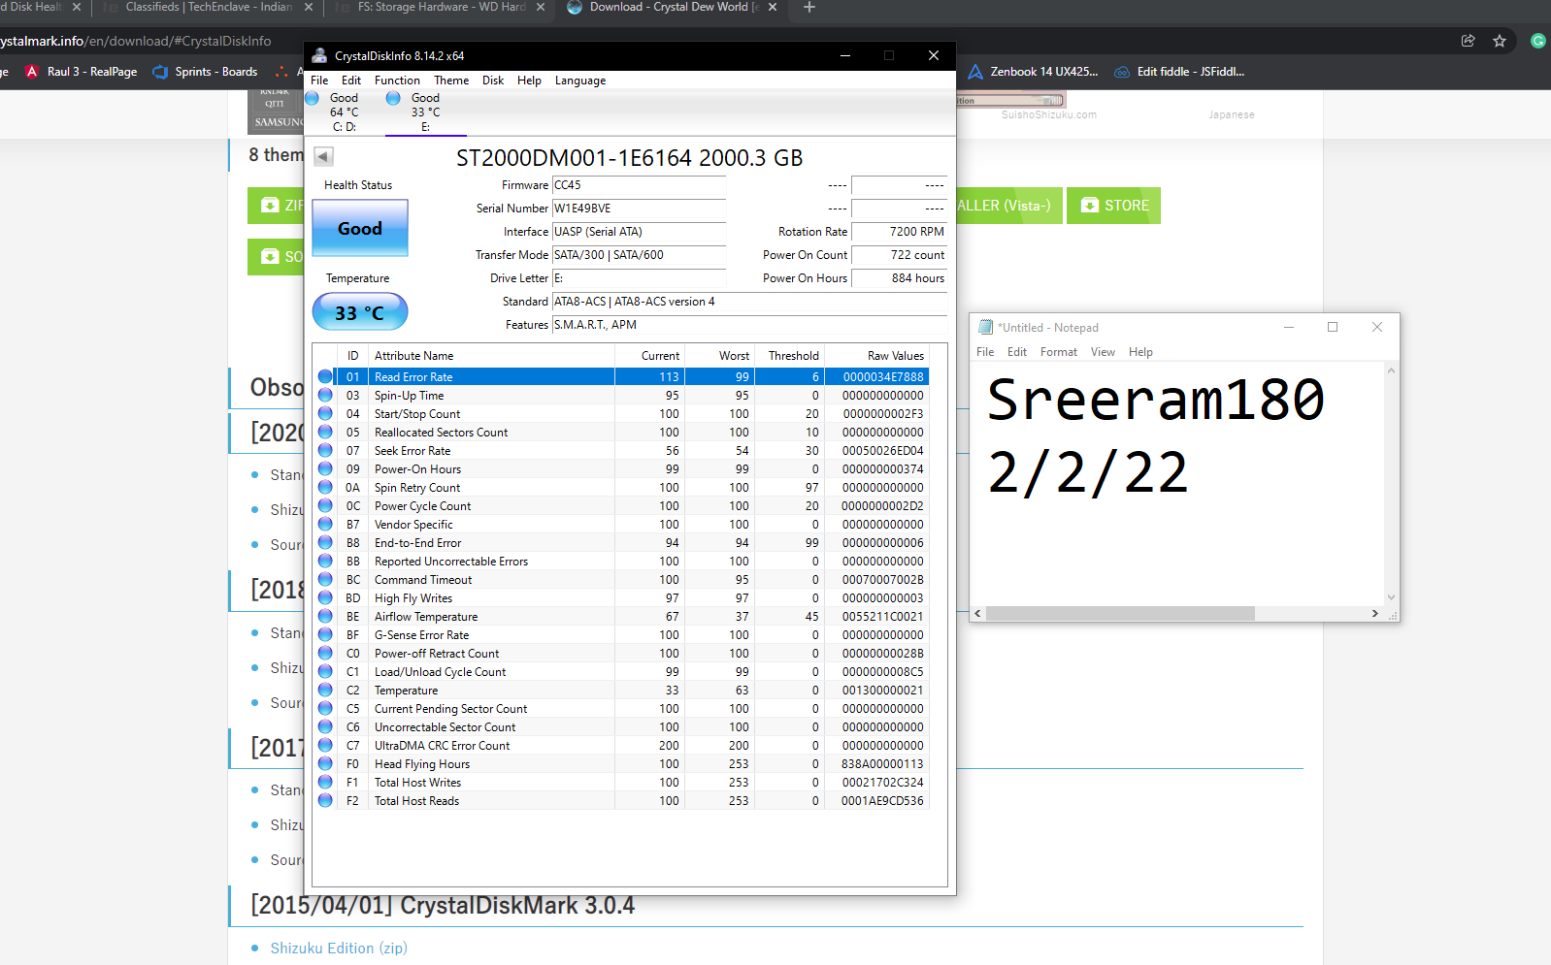Open the Format menu in Notepad
This screenshot has width=1551, height=965.
[x=1059, y=352]
